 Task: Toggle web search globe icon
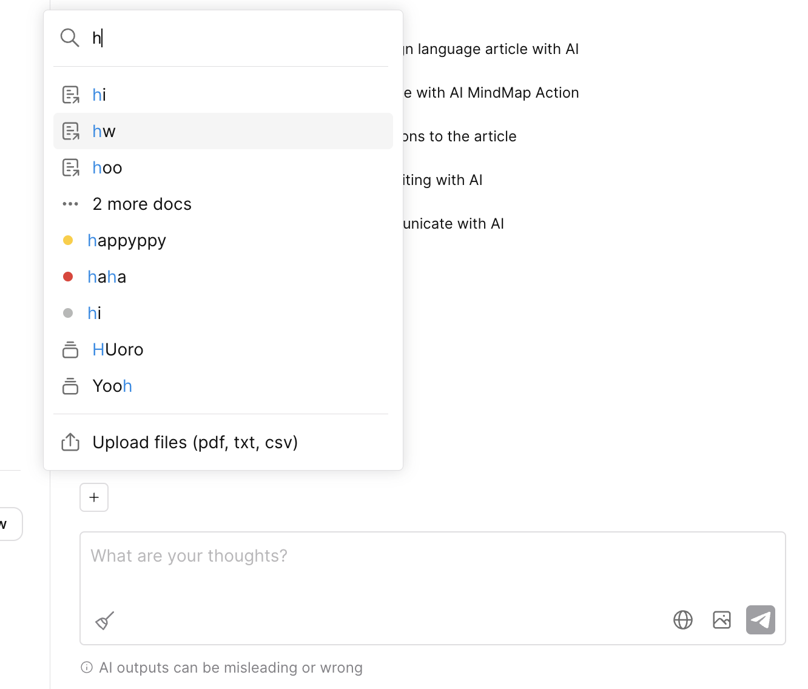coord(683,620)
